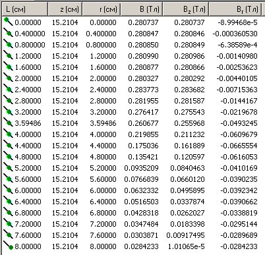Click the point icon of row L 4.80000
265x255 pixels.
tap(8, 156)
